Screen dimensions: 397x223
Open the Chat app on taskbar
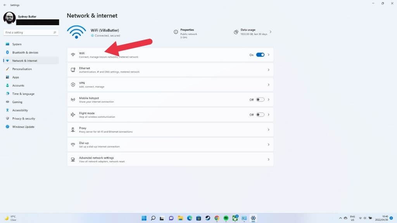coord(171,218)
